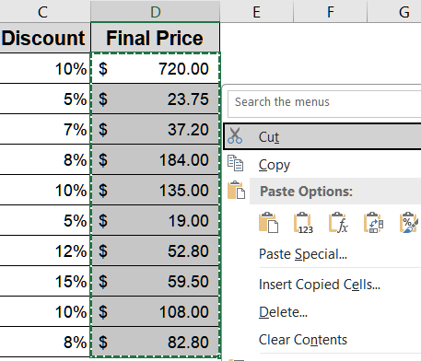Select the cell with $108.00
Screen dimensions: 421x361
[x=155, y=311]
